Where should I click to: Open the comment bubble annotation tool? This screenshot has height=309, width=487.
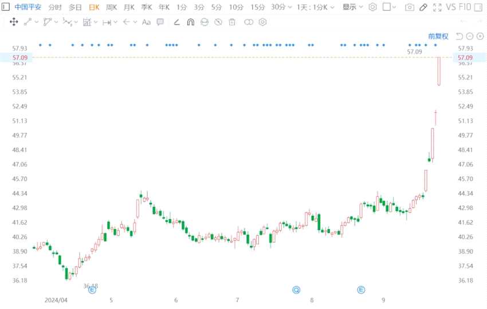pos(160,22)
